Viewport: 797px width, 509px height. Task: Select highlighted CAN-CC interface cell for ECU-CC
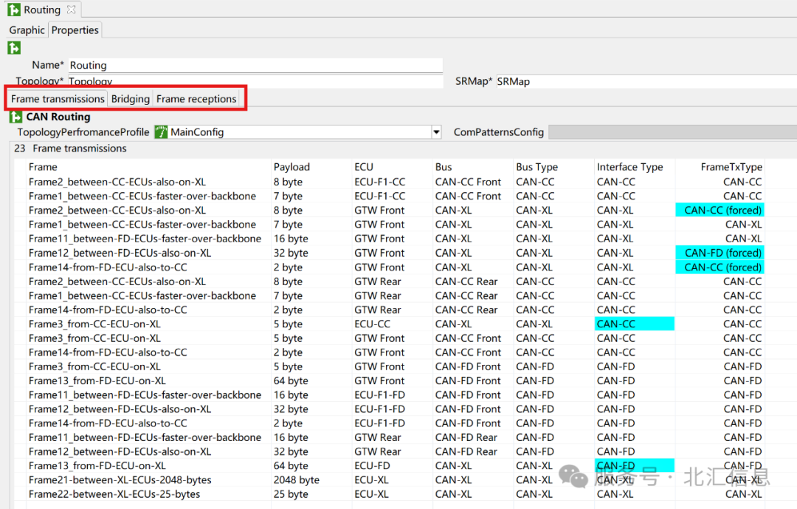(635, 324)
